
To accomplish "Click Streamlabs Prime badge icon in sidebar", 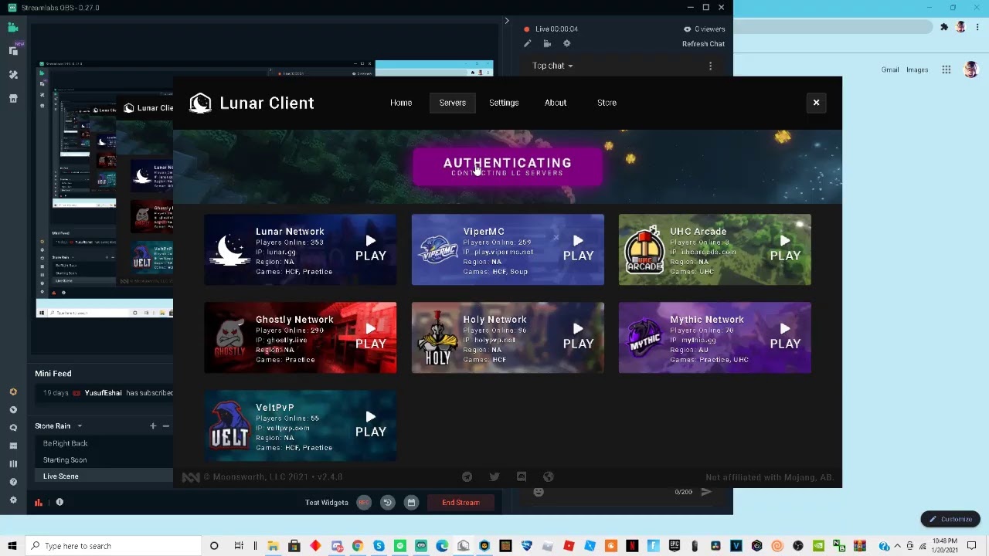I will [13, 392].
